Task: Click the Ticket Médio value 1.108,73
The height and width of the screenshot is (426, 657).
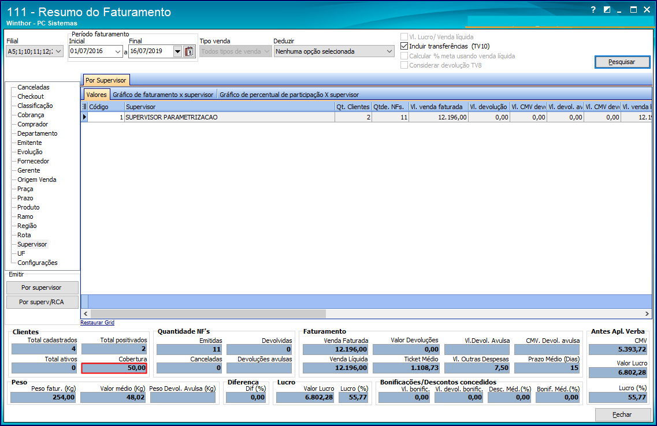Action: click(x=406, y=368)
